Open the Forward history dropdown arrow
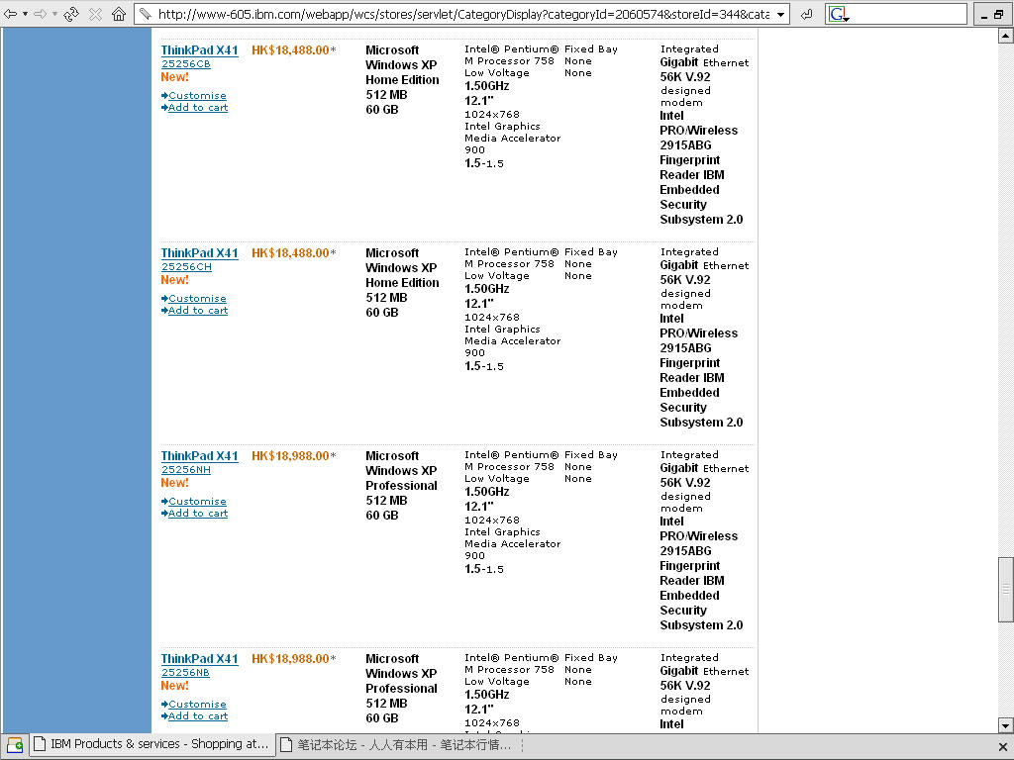 [x=54, y=14]
